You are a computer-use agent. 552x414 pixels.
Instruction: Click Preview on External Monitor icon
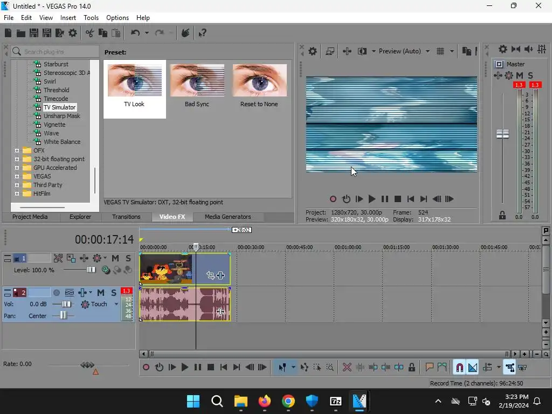point(330,51)
